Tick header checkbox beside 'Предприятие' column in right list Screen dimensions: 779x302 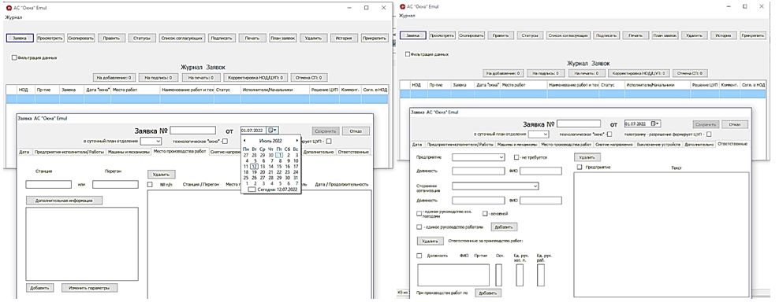tap(580, 167)
